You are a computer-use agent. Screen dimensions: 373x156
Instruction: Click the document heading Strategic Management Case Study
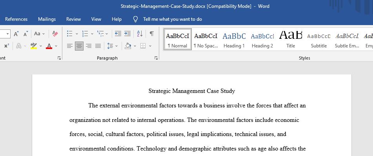[x=192, y=91]
